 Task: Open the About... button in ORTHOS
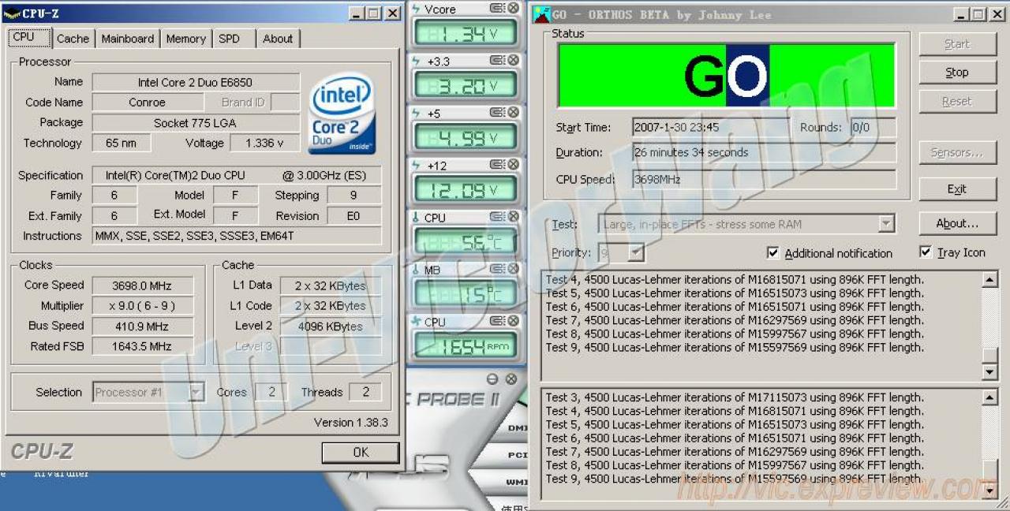957,224
